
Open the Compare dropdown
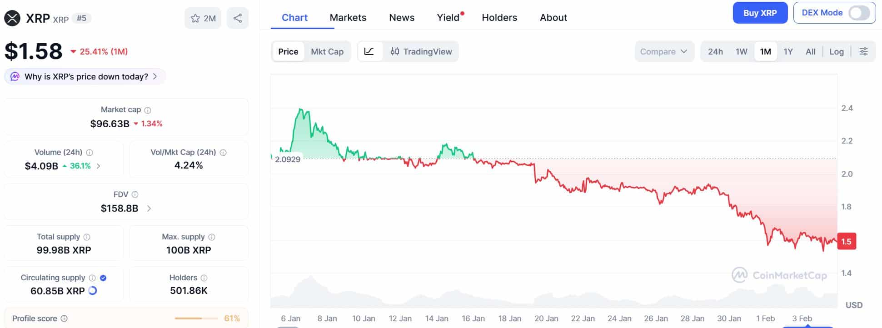664,51
